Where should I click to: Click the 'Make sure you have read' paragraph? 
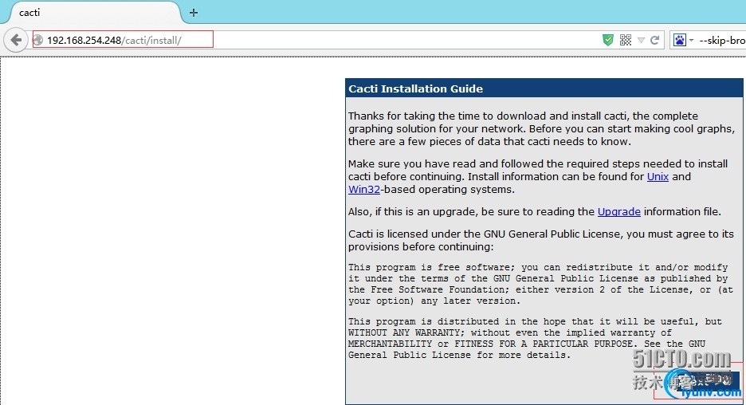point(538,176)
